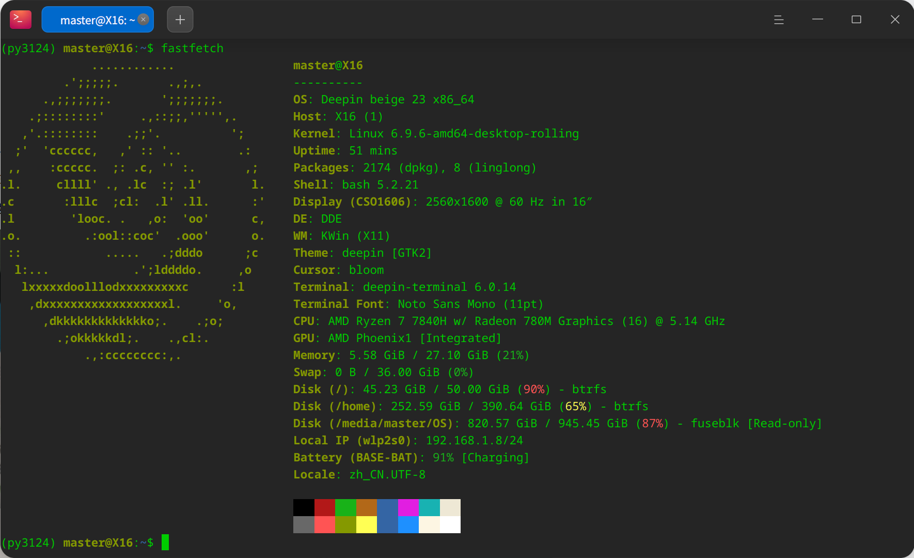This screenshot has width=914, height=558.
Task: Click the 'Host: X16 (1)' line
Action: pyautogui.click(x=338, y=116)
